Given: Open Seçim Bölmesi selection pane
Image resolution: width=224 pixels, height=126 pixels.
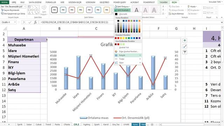Looking at the screenshot, I should pyautogui.click(x=176, y=14).
